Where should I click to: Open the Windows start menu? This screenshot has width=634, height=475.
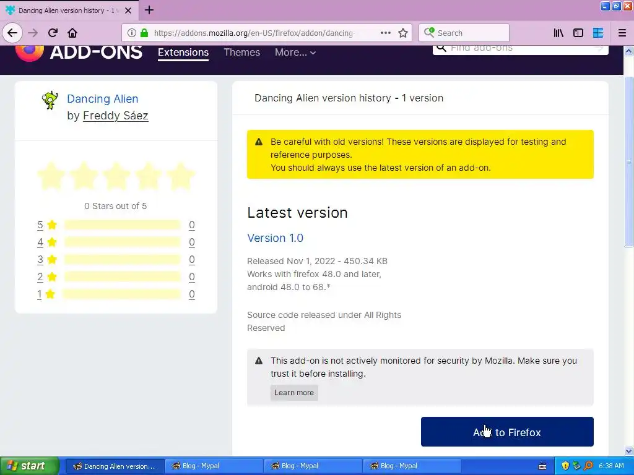[x=30, y=466]
